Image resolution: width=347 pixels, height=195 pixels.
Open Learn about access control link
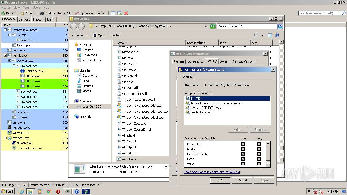tap(212, 172)
